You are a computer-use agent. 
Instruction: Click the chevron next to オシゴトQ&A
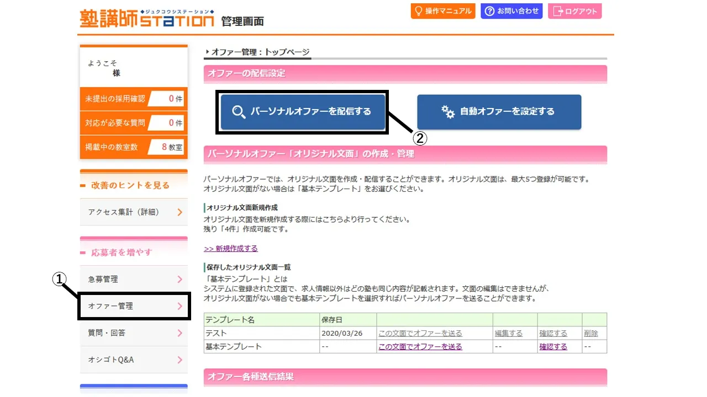tap(180, 360)
